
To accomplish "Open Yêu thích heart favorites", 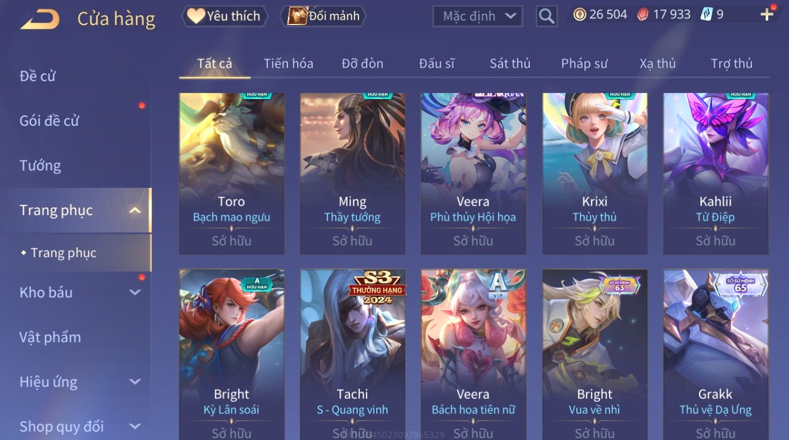I will 224,16.
